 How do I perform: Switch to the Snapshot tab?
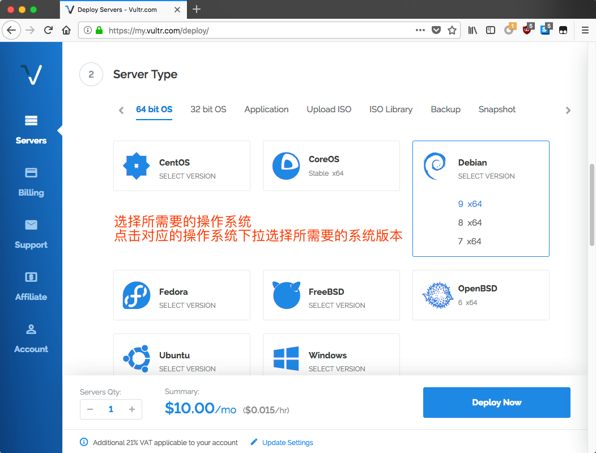pyautogui.click(x=497, y=109)
